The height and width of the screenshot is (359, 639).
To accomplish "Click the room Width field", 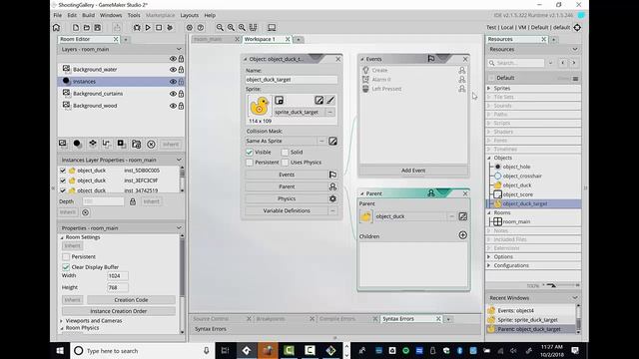I will click(118, 276).
